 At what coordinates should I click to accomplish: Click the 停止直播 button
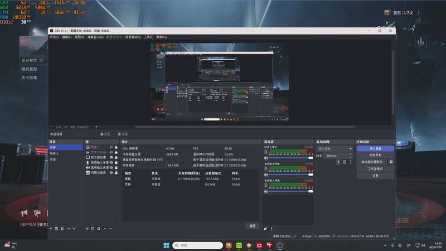pyautogui.click(x=375, y=148)
